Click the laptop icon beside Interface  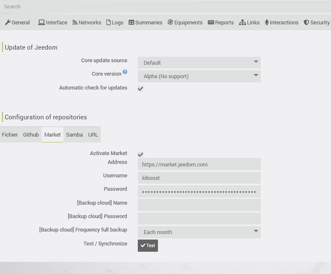tap(41, 23)
